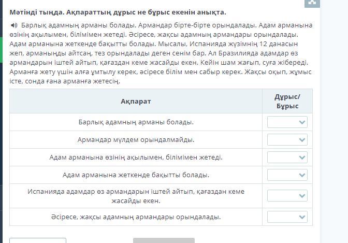Click the statement 'Әсіресе, жақсы адамның армандары орындалады.'

tap(136, 217)
